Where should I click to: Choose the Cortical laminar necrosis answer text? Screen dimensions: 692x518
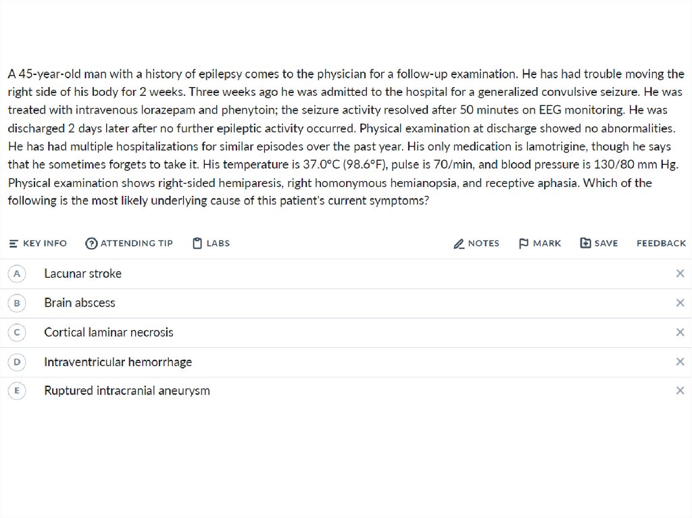pyautogui.click(x=109, y=332)
